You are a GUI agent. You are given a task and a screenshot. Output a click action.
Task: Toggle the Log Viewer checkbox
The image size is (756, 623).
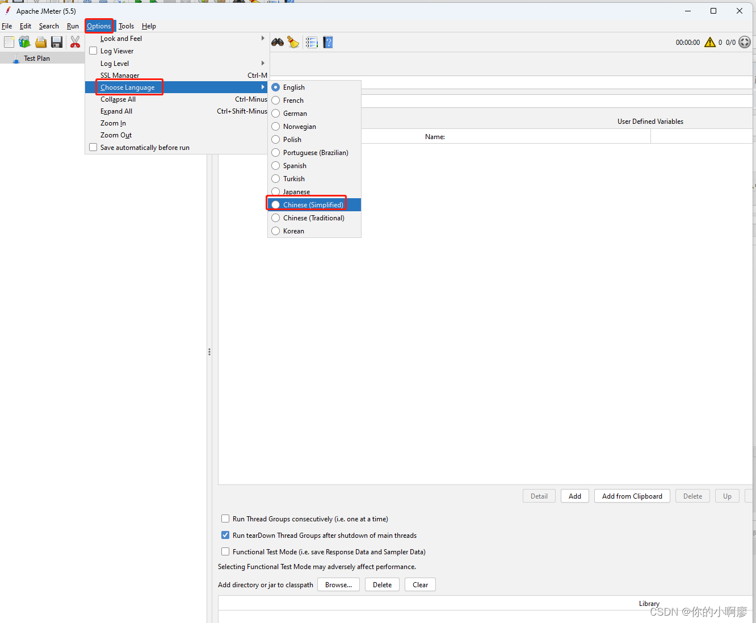click(x=93, y=51)
